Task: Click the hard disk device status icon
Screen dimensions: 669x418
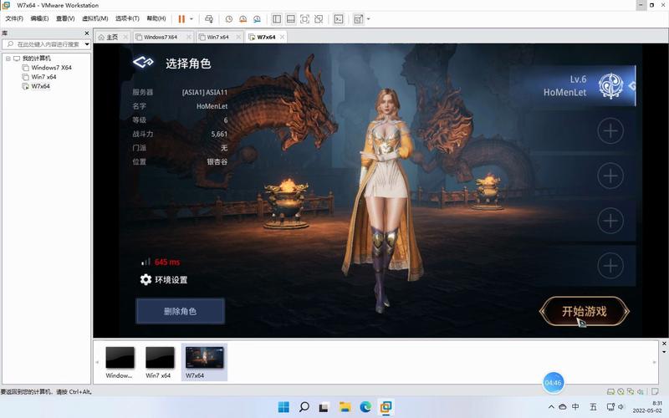Action: pyautogui.click(x=611, y=391)
